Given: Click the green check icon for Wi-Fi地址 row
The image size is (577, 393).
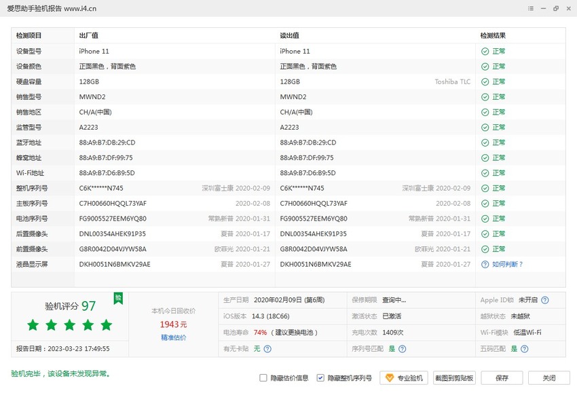Looking at the screenshot, I should pyautogui.click(x=485, y=173).
